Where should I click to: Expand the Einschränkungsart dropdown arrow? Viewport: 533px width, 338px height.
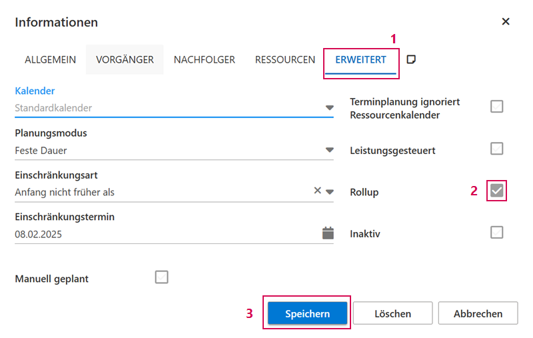[x=329, y=192]
